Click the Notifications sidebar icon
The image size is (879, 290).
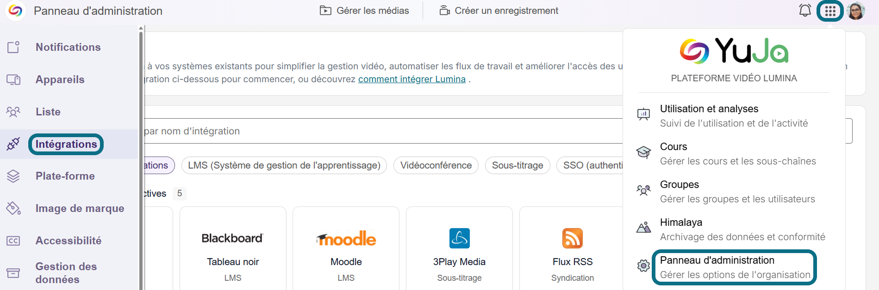pos(13,47)
